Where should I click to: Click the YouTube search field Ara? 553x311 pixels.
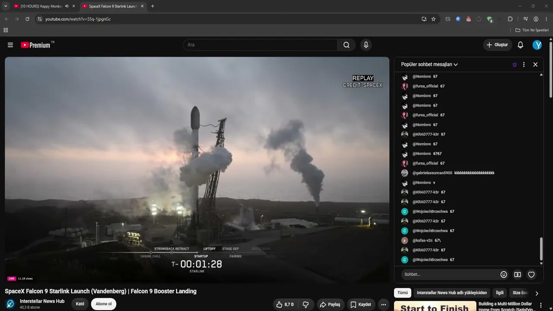[260, 45]
